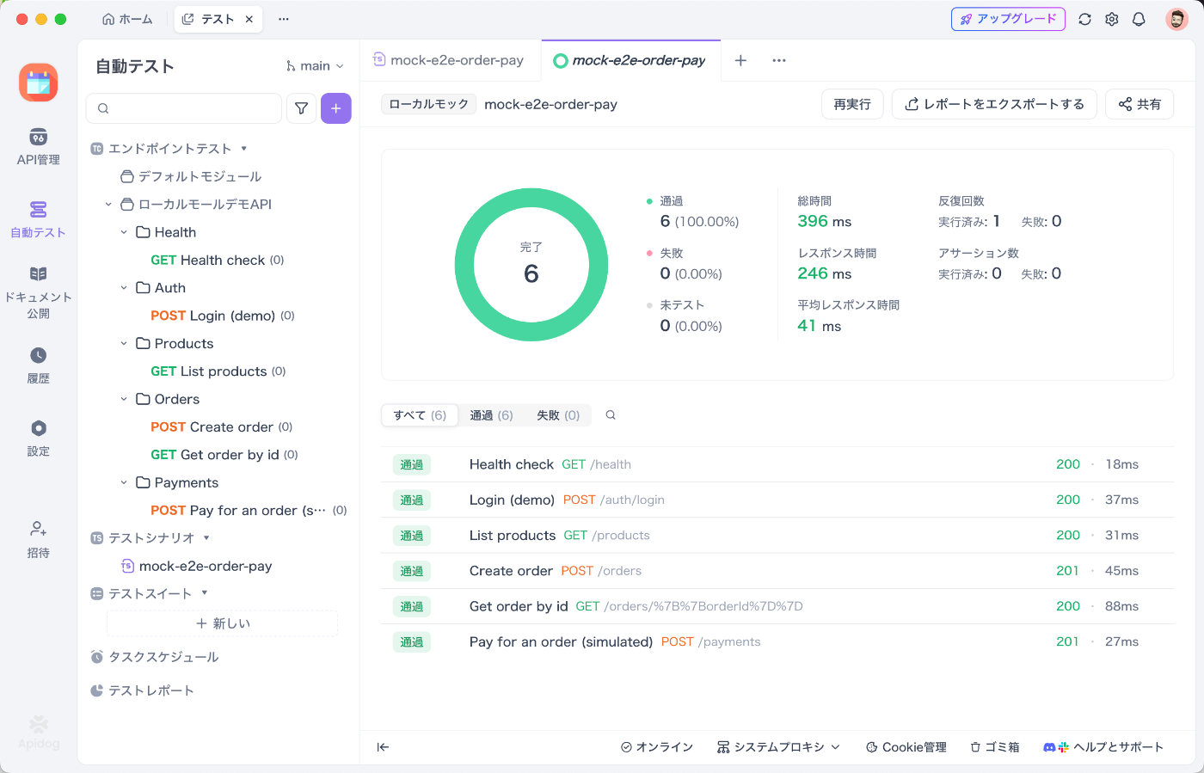Open 招待 invite in sidebar
The height and width of the screenshot is (773, 1204).
[38, 540]
